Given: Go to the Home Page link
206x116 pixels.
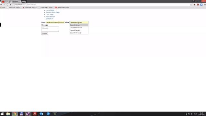Looking at the screenshot, I should point(50,10).
